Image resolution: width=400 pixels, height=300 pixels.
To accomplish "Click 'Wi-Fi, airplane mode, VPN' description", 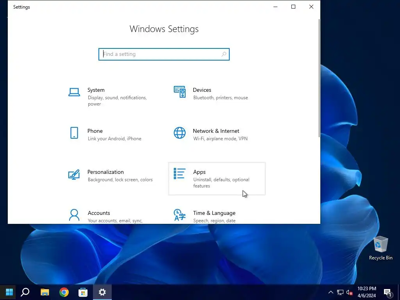I will click(x=220, y=139).
